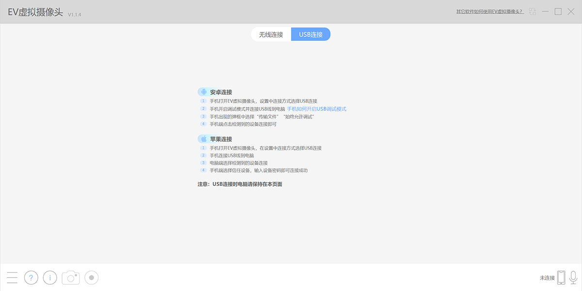Click the 安卓连接 section heading

point(221,92)
